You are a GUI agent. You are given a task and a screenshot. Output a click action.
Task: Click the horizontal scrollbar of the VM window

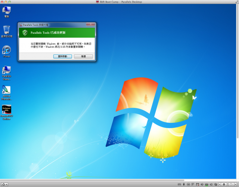[x=92, y=180]
